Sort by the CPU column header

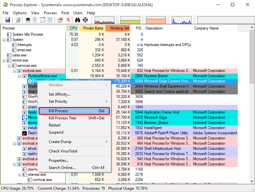coord(72,28)
